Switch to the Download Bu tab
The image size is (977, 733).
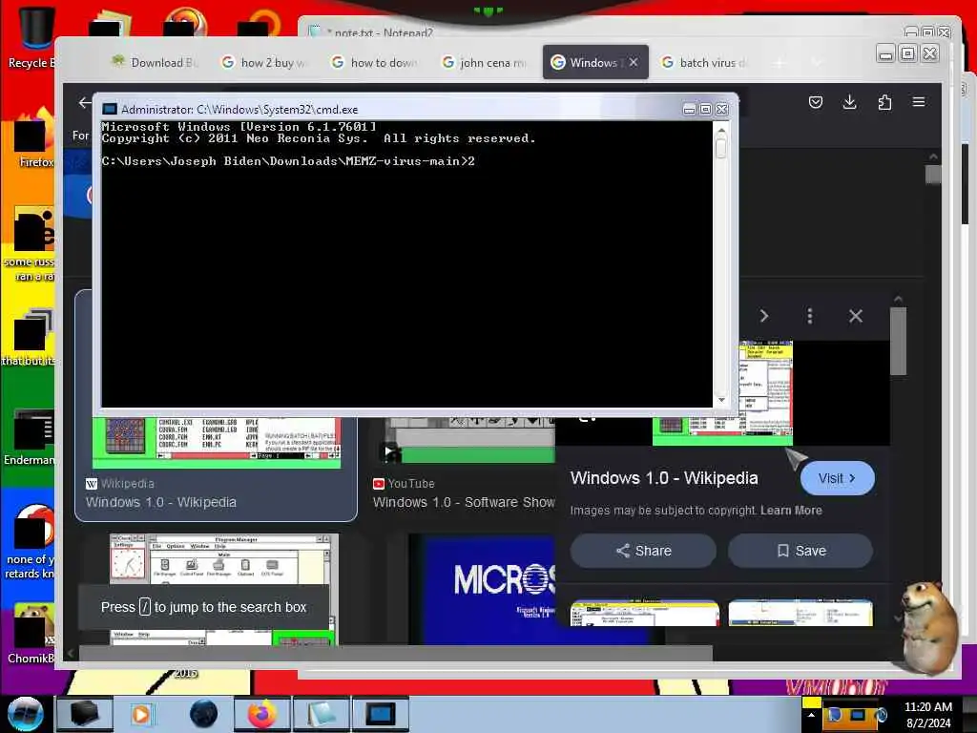(x=156, y=62)
